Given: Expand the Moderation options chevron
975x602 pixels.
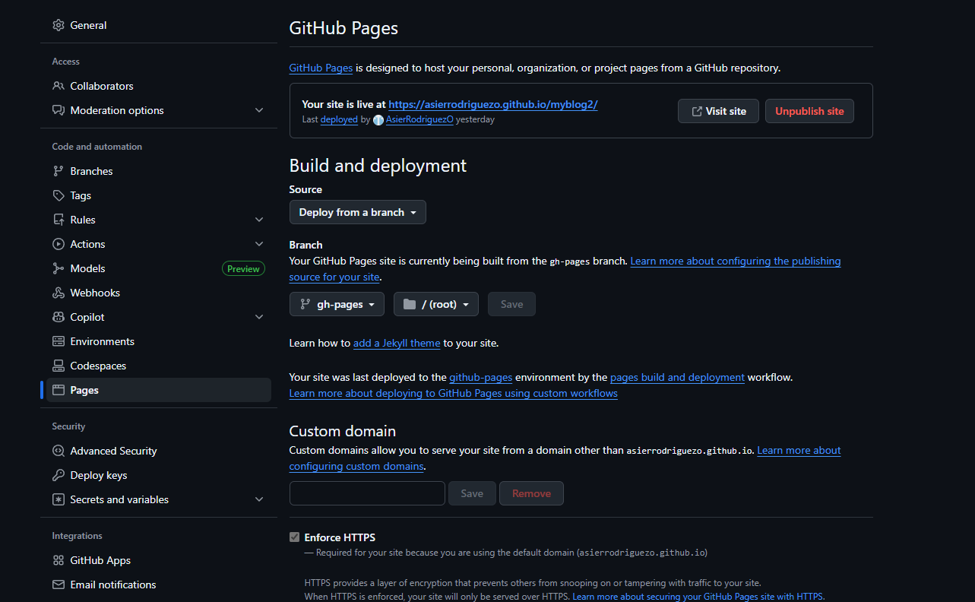Looking at the screenshot, I should 259,110.
